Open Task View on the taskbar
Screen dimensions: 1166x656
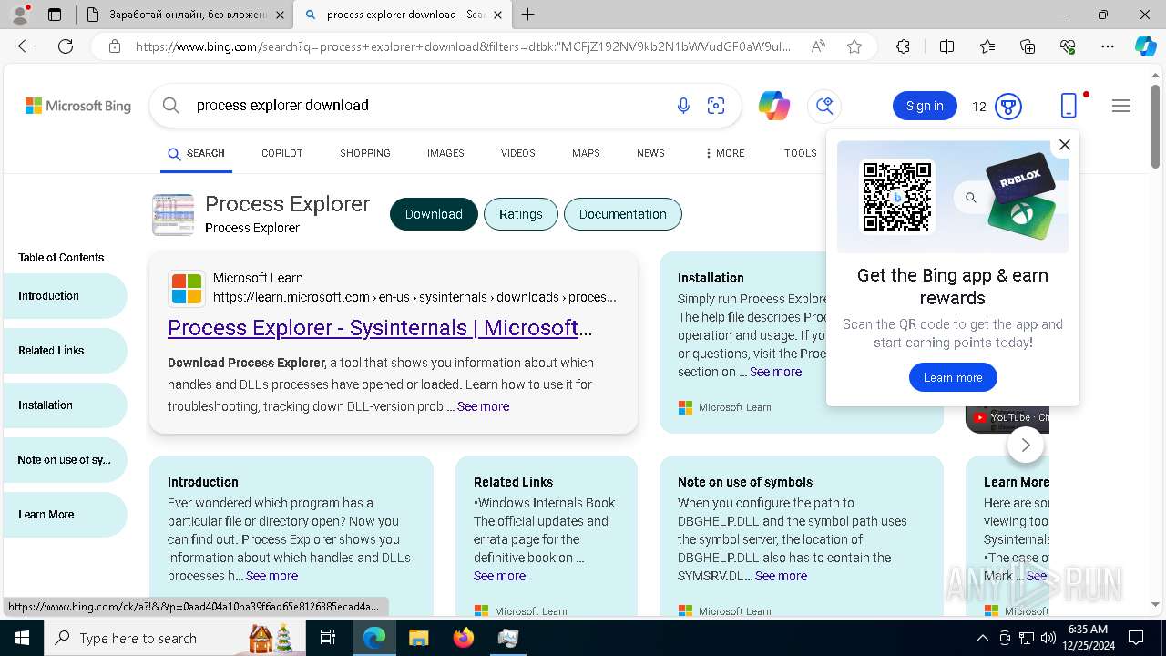tap(328, 638)
